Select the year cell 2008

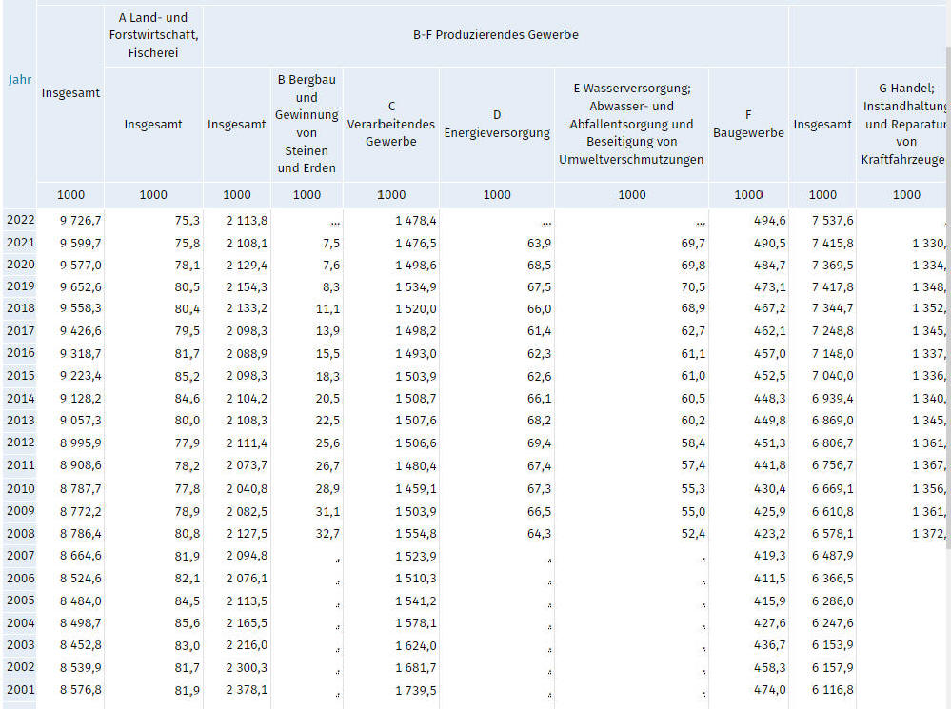pyautogui.click(x=21, y=534)
